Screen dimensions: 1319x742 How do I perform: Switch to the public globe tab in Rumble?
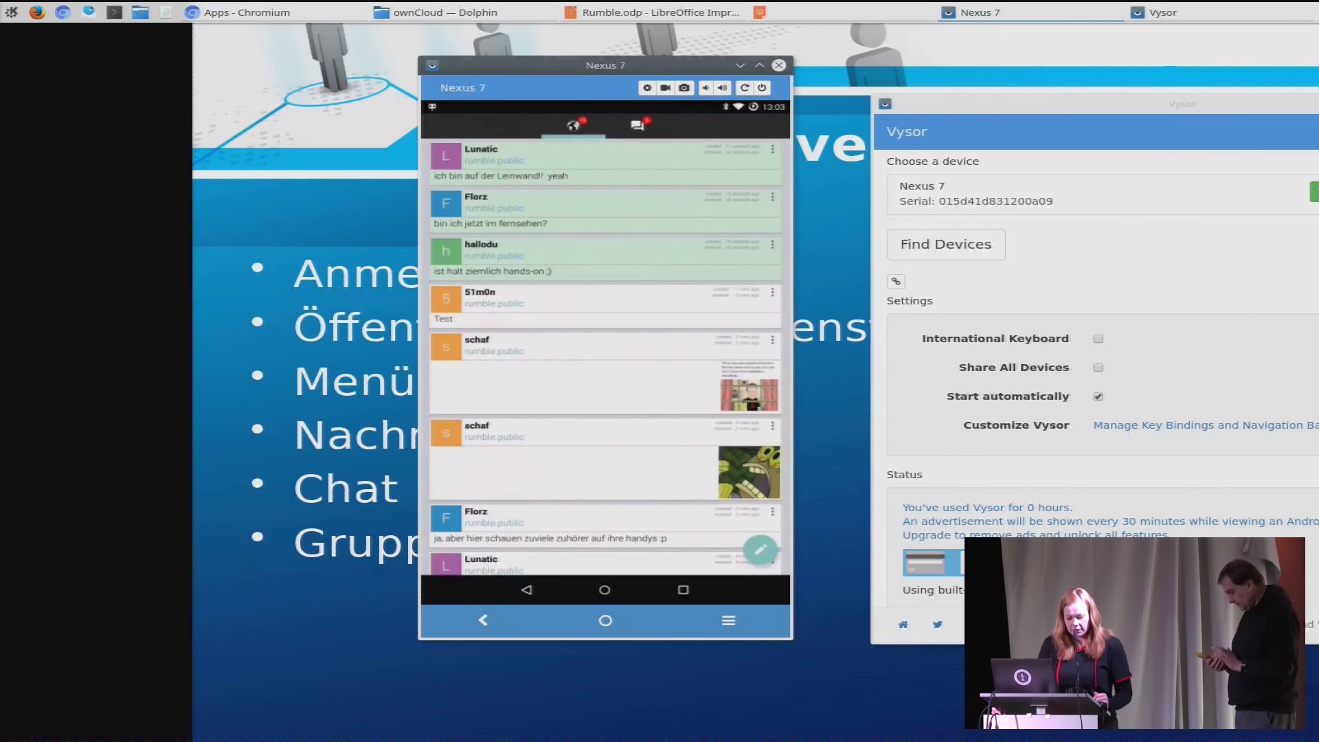[x=574, y=125]
